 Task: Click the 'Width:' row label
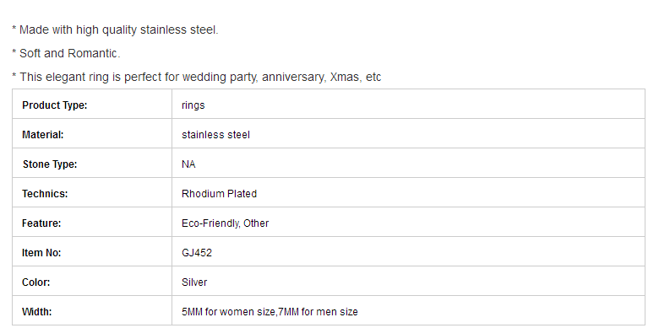click(37, 312)
